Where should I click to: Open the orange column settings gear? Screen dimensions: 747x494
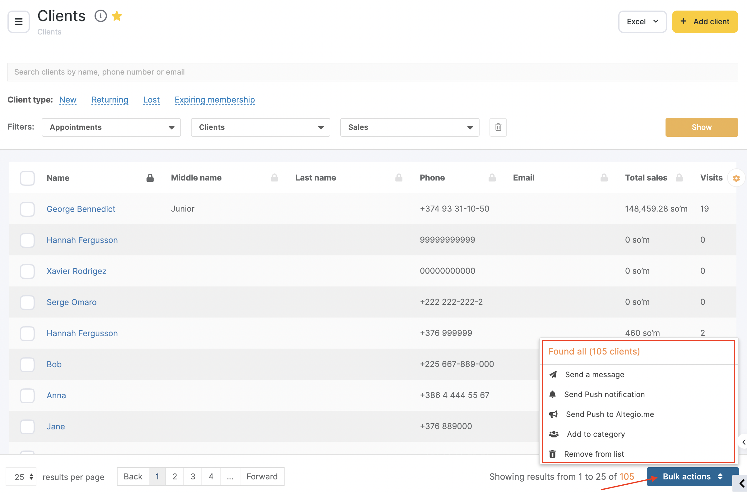[736, 178]
